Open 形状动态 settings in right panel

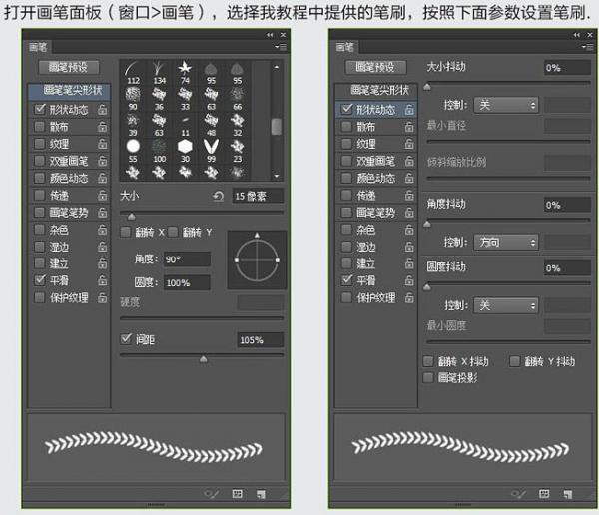pyautogui.click(x=376, y=110)
